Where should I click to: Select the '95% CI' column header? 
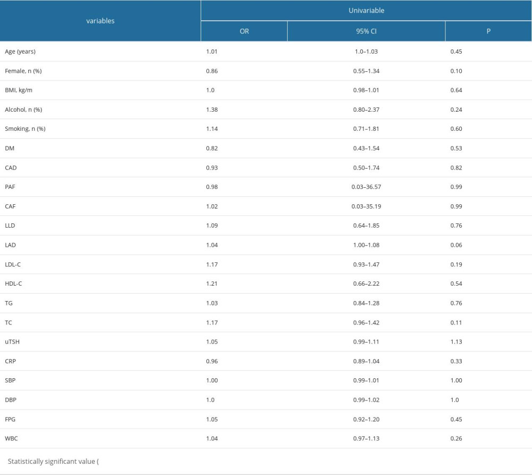tap(366, 31)
